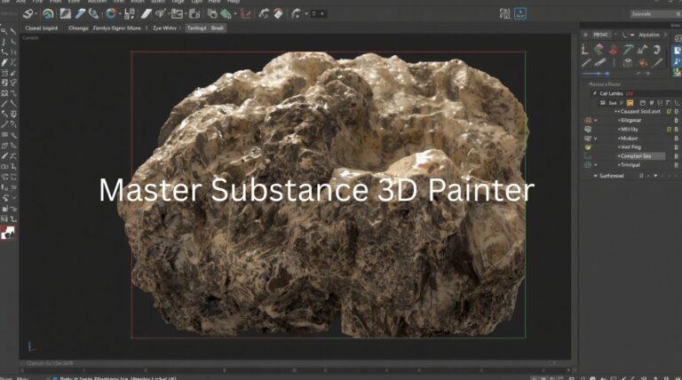
Task: Click the square leaf toolbar icon
Action: [x=65, y=14]
